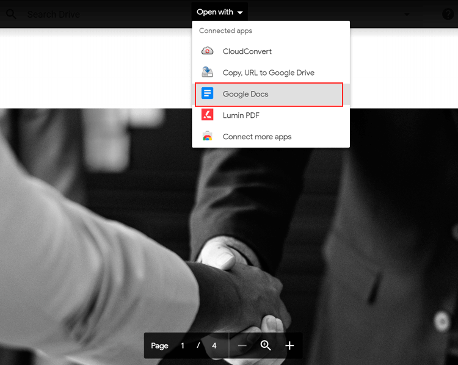Pick the Lumin PDF label from connected apps
This screenshot has height=365, width=458.
click(241, 115)
